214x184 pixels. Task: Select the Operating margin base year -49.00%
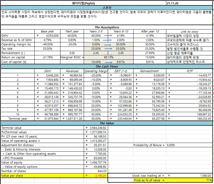pos(47,44)
